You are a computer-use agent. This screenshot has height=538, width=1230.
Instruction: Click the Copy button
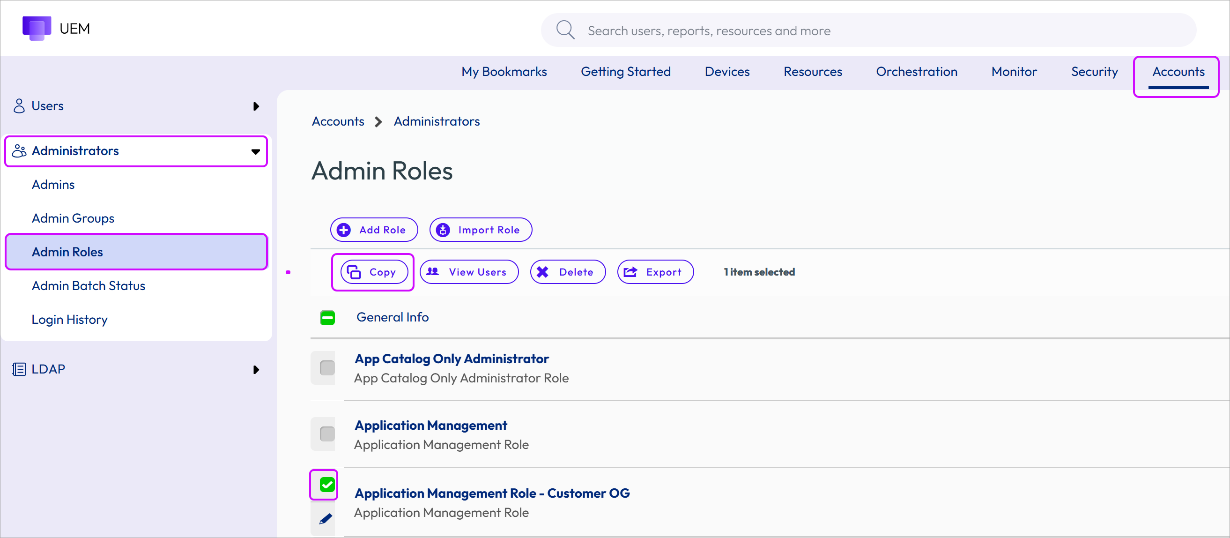tap(374, 272)
